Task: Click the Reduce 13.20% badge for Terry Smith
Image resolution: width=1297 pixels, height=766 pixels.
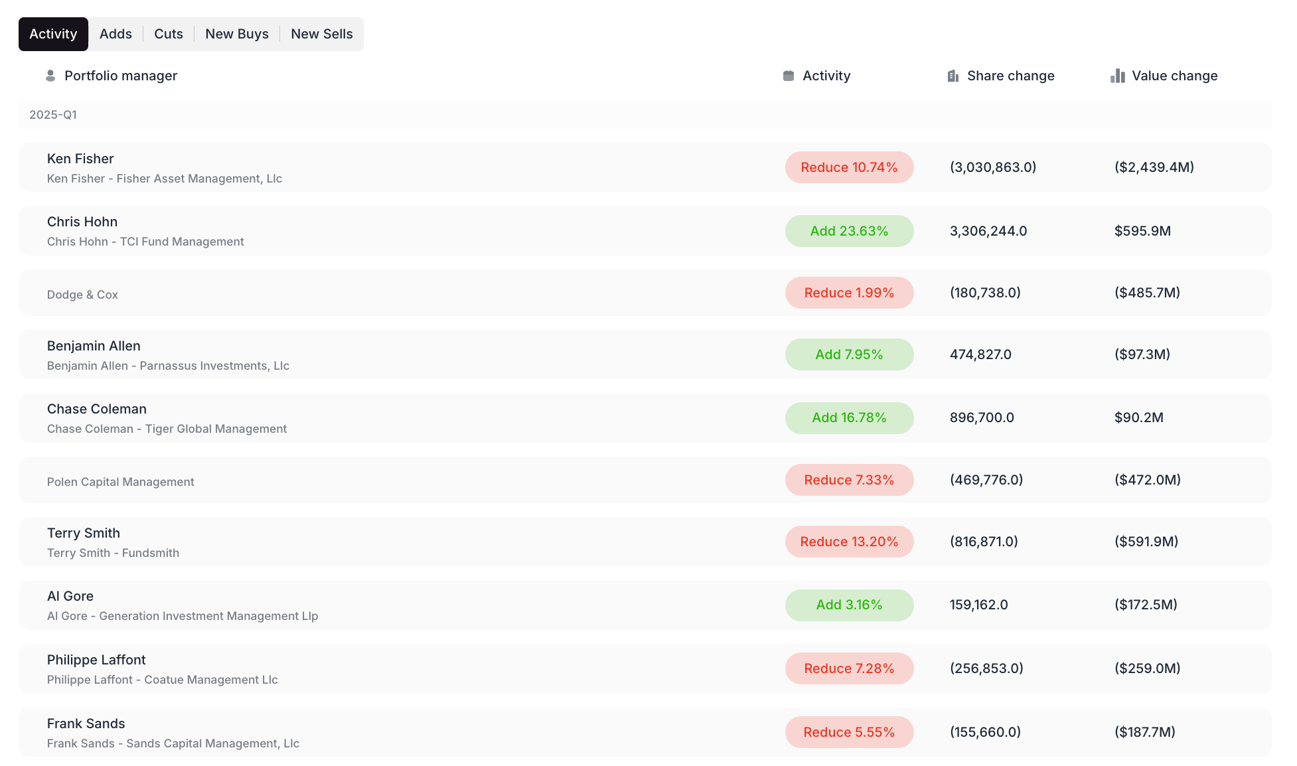Action: 849,542
